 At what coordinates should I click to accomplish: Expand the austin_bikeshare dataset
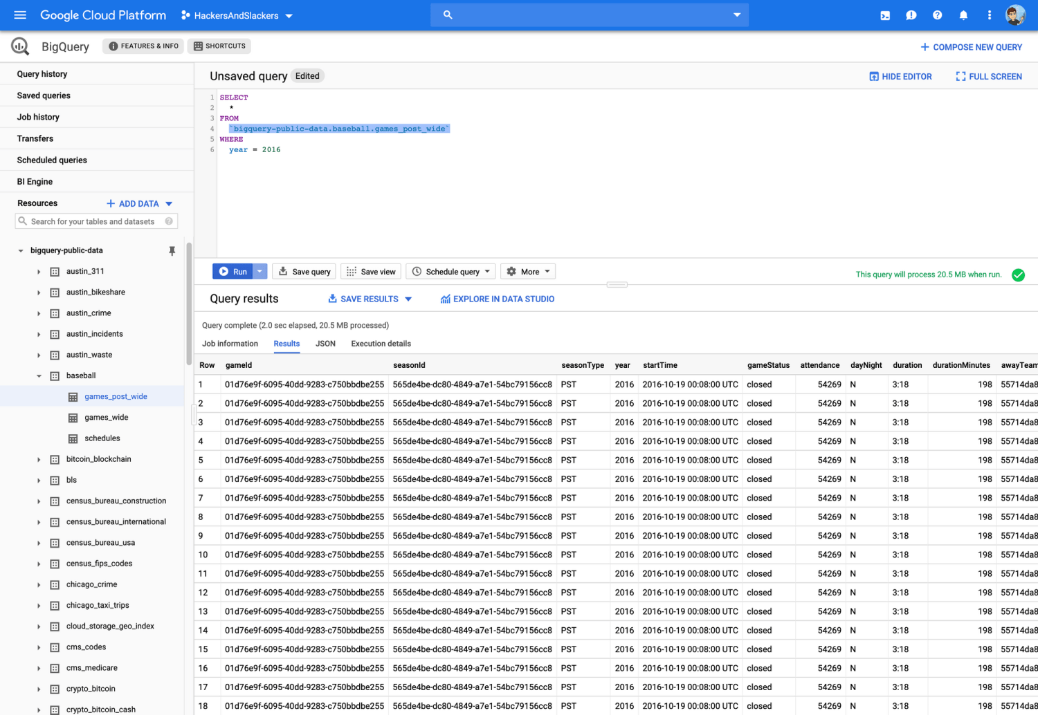point(39,292)
